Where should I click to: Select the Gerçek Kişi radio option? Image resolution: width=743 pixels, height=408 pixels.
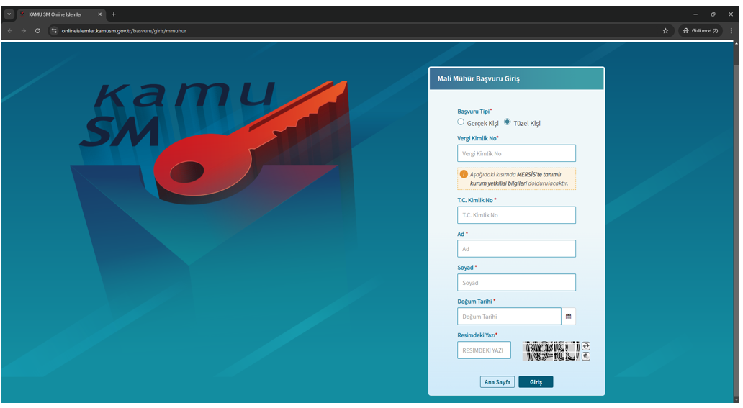click(461, 122)
